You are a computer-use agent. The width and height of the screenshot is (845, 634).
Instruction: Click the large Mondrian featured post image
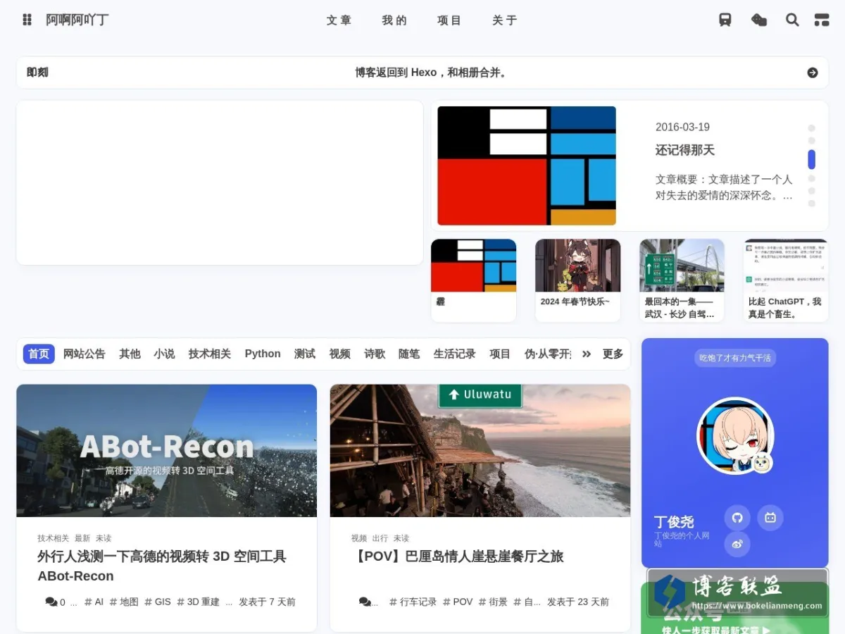(527, 166)
